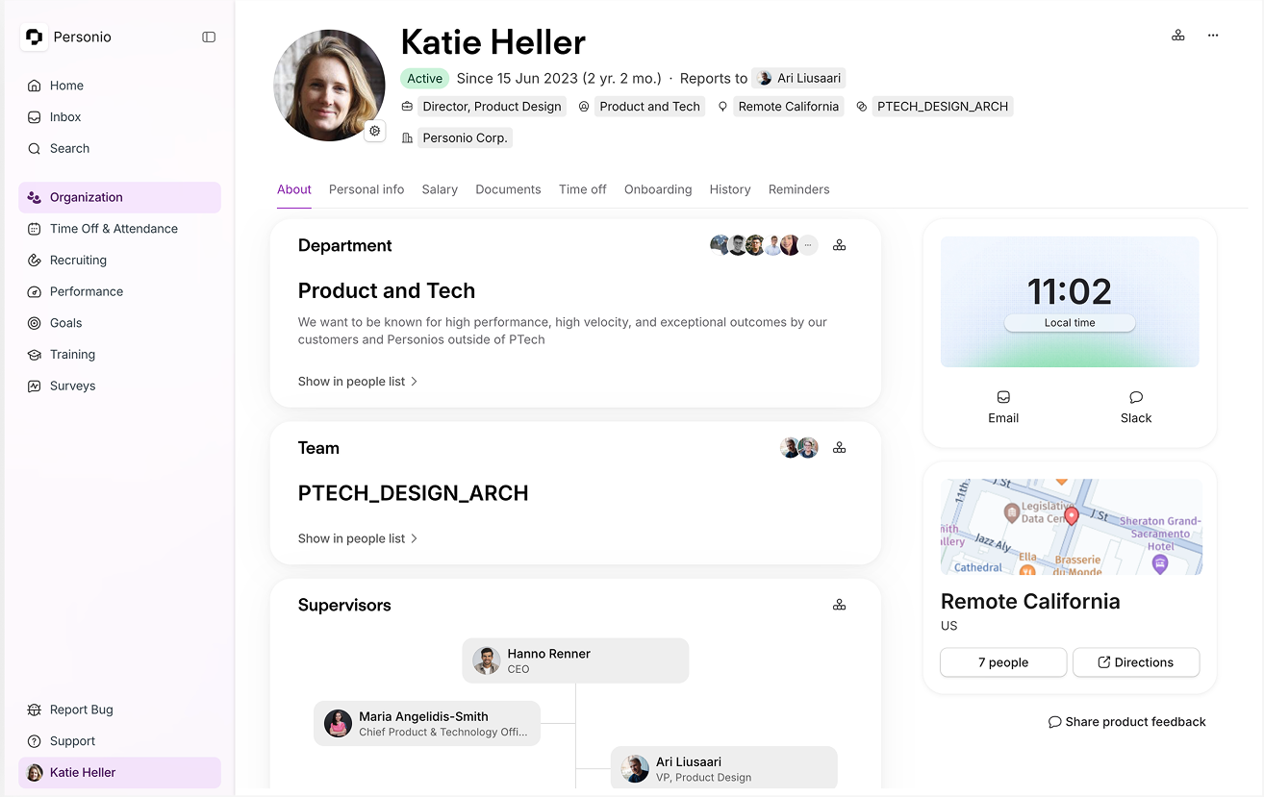Open the org chart icon on the Department card
Viewport: 1264px width, 797px height.
pyautogui.click(x=839, y=244)
